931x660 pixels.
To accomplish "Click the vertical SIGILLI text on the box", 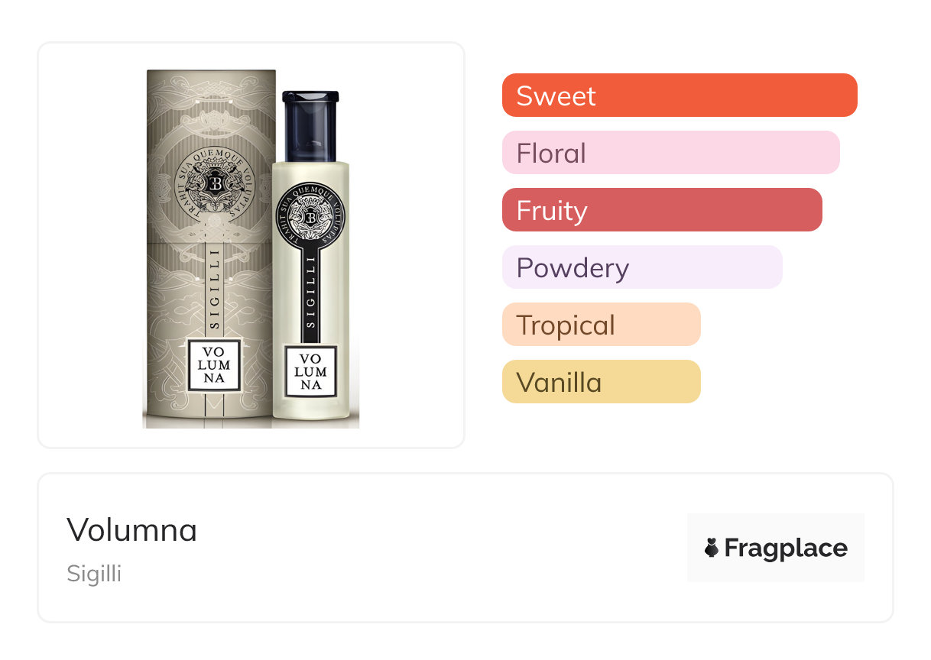I will (214, 288).
